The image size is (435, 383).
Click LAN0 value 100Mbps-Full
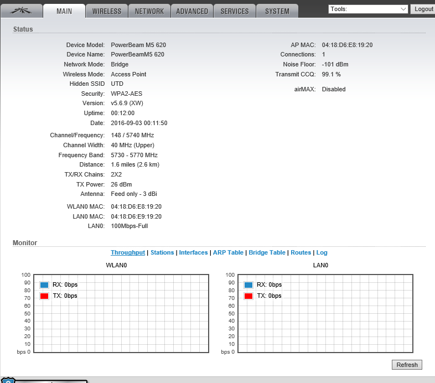pyautogui.click(x=130, y=226)
